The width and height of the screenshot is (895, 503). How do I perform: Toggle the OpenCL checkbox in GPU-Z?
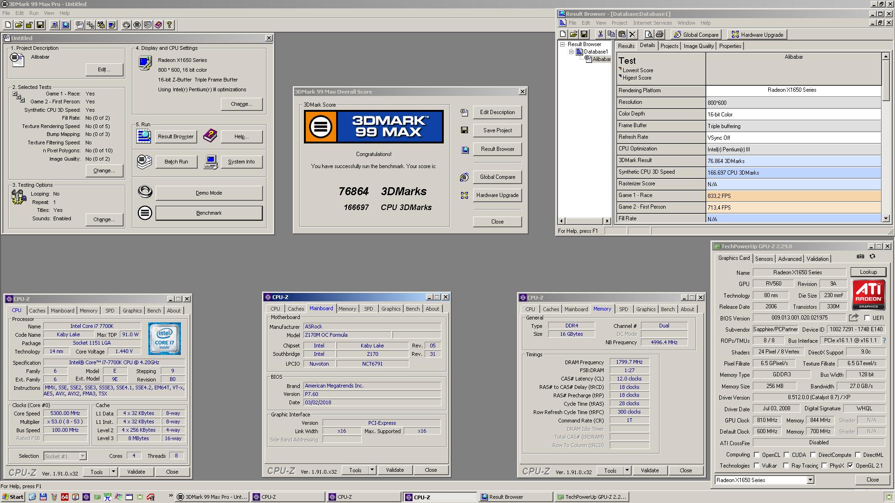(757, 455)
